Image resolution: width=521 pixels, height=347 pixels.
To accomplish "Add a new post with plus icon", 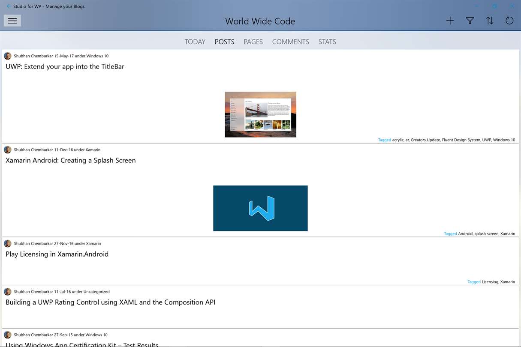I will (450, 21).
